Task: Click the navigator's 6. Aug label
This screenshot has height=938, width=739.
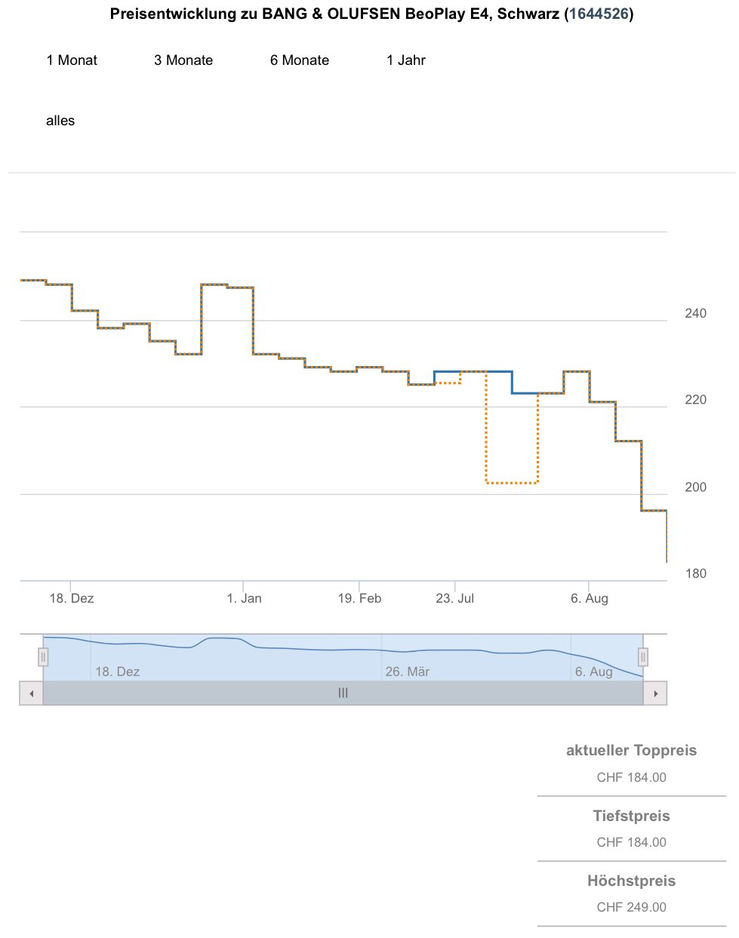Action: pos(594,672)
